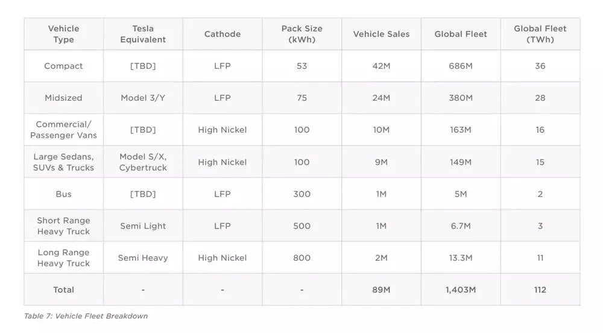Image resolution: width=603 pixels, height=333 pixels.
Task: Select the "Compact" vehicle type cell
Action: pos(63,66)
